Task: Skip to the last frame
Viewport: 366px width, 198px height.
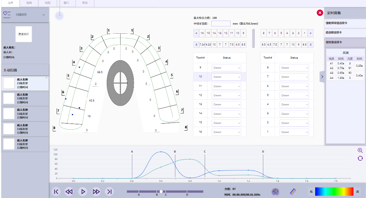Action: coord(109,192)
